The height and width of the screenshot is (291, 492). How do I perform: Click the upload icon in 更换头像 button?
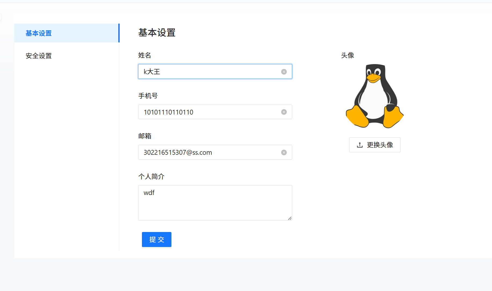pyautogui.click(x=360, y=145)
